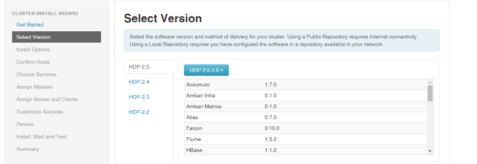Click the Select Version page heading
Screen dimensions: 477x164
(163, 18)
